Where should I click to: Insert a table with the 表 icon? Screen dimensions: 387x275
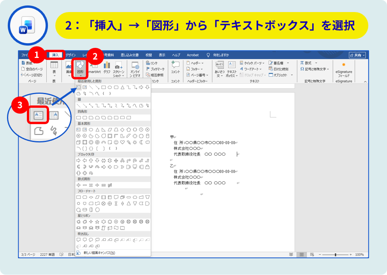click(x=54, y=67)
